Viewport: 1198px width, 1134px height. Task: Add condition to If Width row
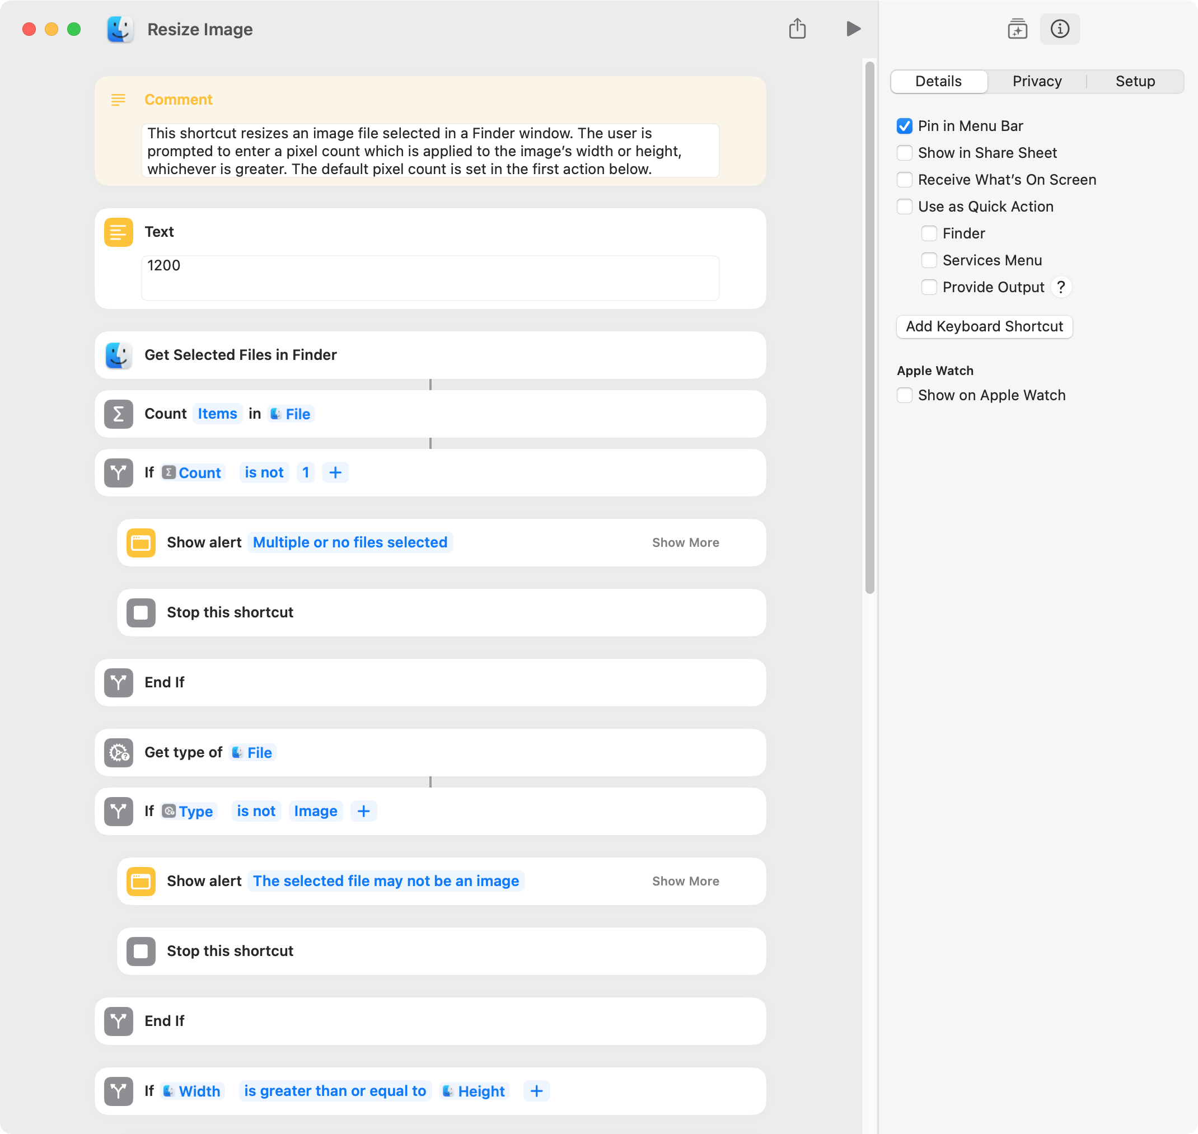coord(536,1091)
